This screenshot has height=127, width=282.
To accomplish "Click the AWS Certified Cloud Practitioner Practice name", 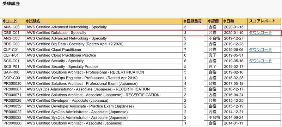I will click(61, 55).
